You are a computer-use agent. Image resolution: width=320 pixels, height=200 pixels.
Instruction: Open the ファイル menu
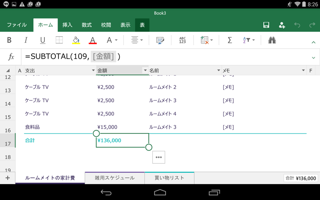point(17,25)
